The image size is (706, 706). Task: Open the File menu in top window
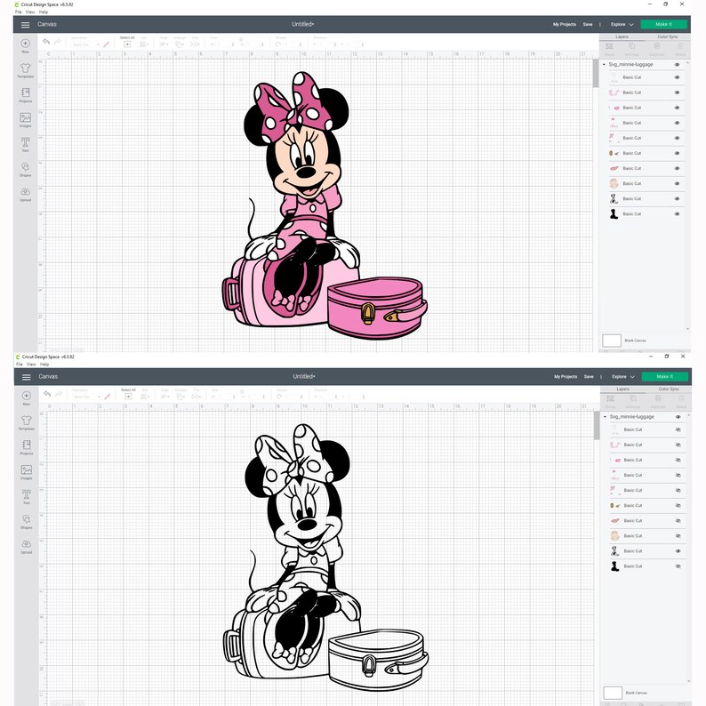(19, 12)
